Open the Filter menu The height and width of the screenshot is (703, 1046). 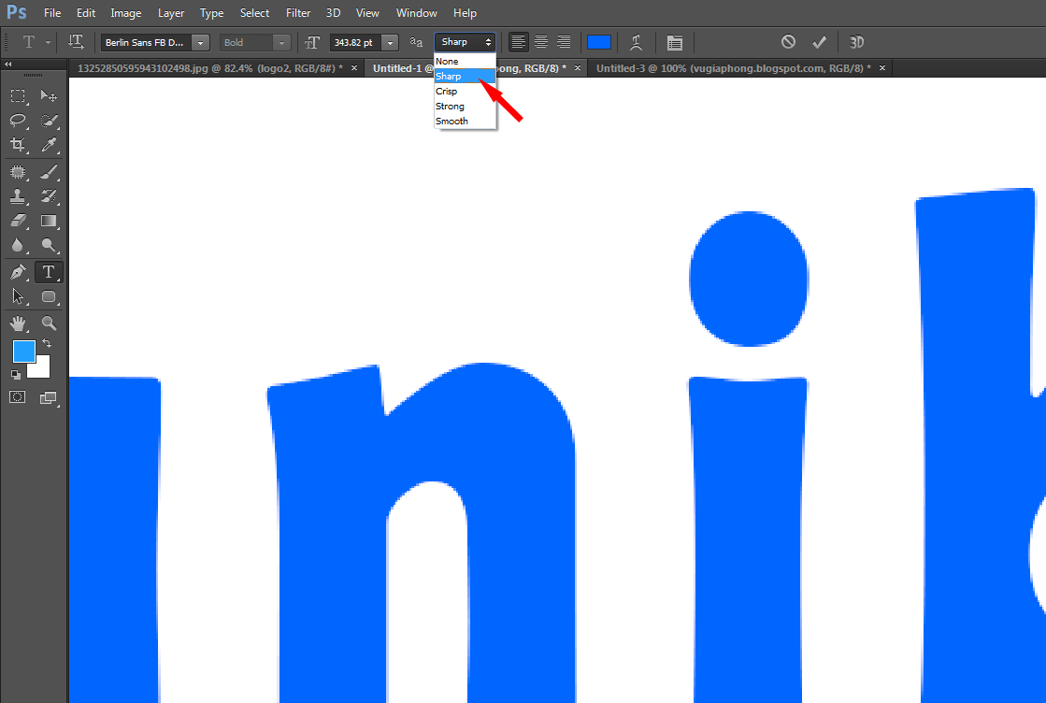298,13
